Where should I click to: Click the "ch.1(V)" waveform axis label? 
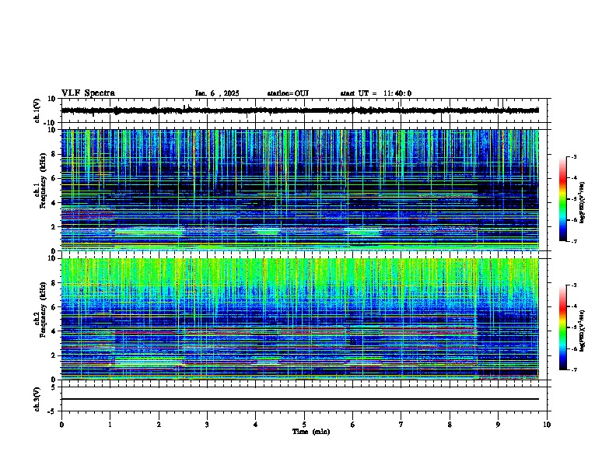(x=37, y=110)
